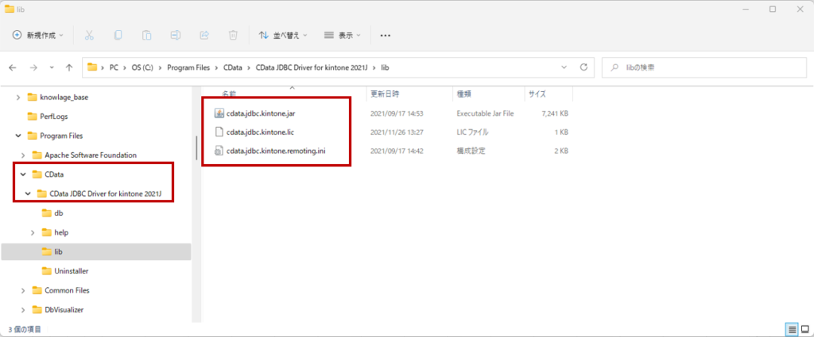Expand Apache Software Foundation node
This screenshot has height=337, width=814.
[23, 155]
